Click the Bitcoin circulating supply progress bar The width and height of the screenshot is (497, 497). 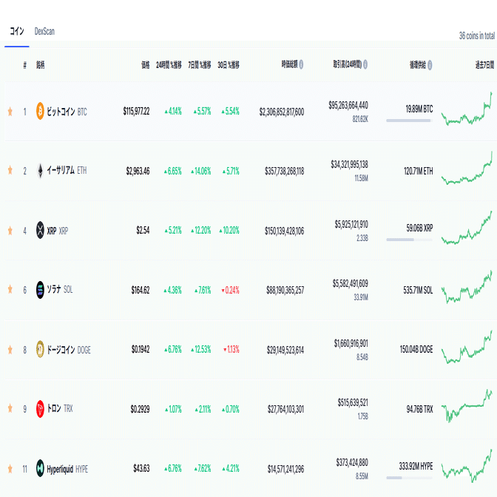point(409,121)
